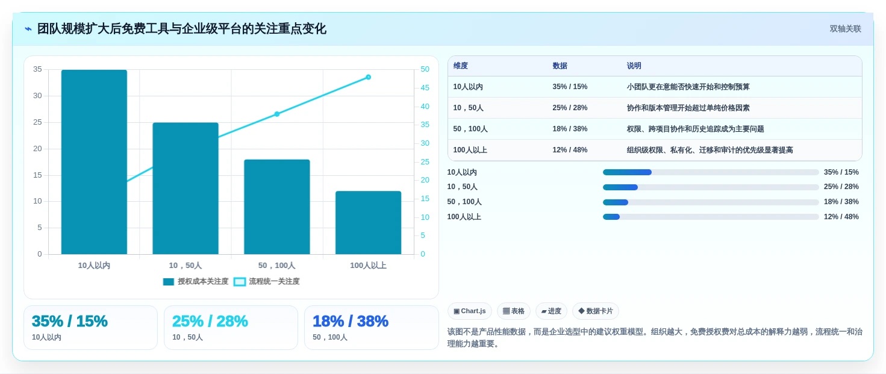
Task: Open the 25% / 28% data card
Action: click(231, 328)
